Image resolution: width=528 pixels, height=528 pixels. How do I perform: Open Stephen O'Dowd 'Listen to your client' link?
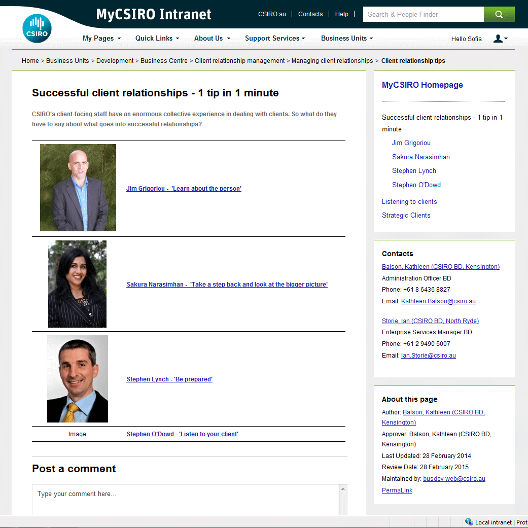coord(183,434)
